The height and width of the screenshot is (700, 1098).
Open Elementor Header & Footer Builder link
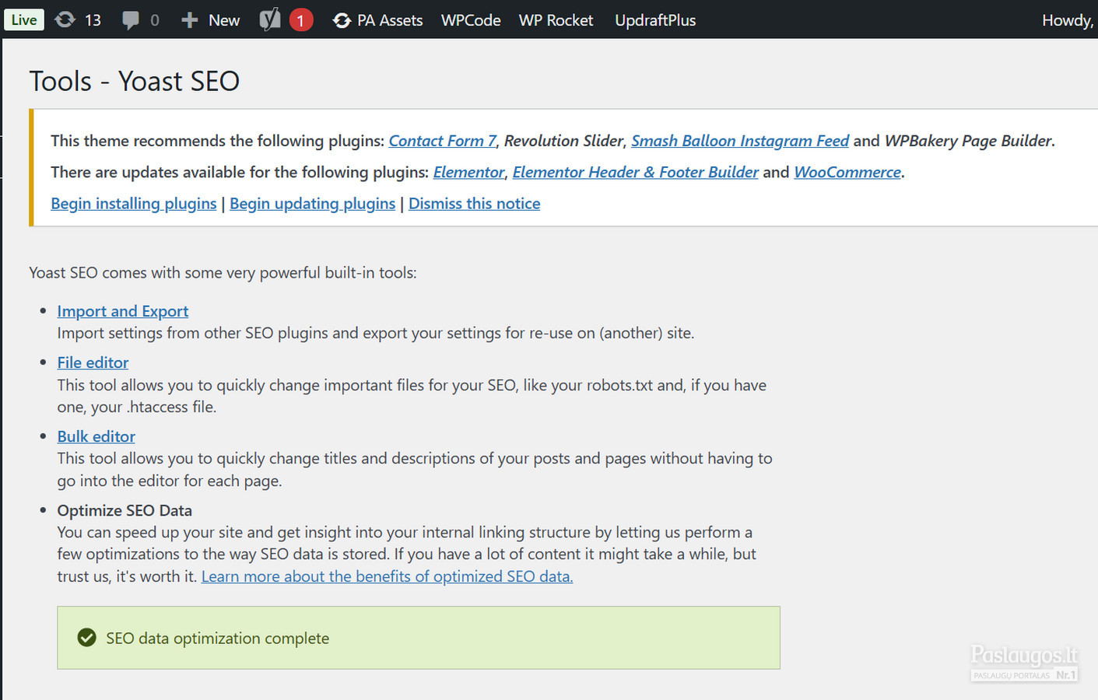coord(635,172)
